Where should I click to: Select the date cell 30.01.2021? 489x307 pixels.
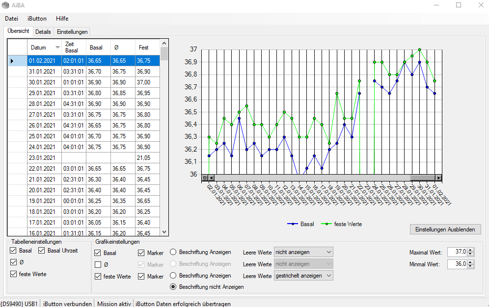click(x=44, y=82)
